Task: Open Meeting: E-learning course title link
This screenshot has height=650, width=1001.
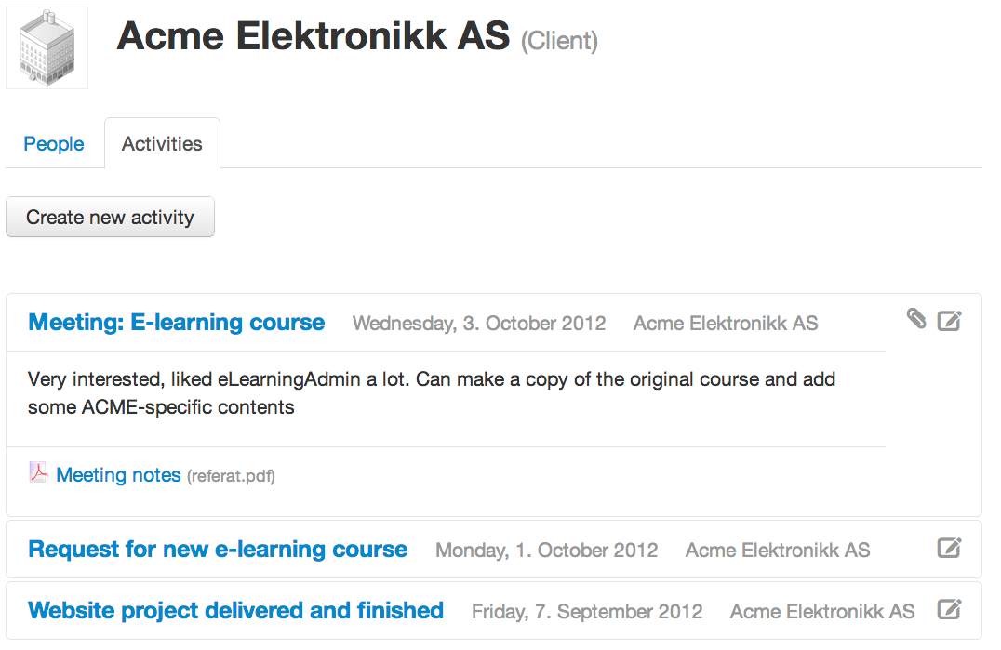Action: tap(176, 322)
